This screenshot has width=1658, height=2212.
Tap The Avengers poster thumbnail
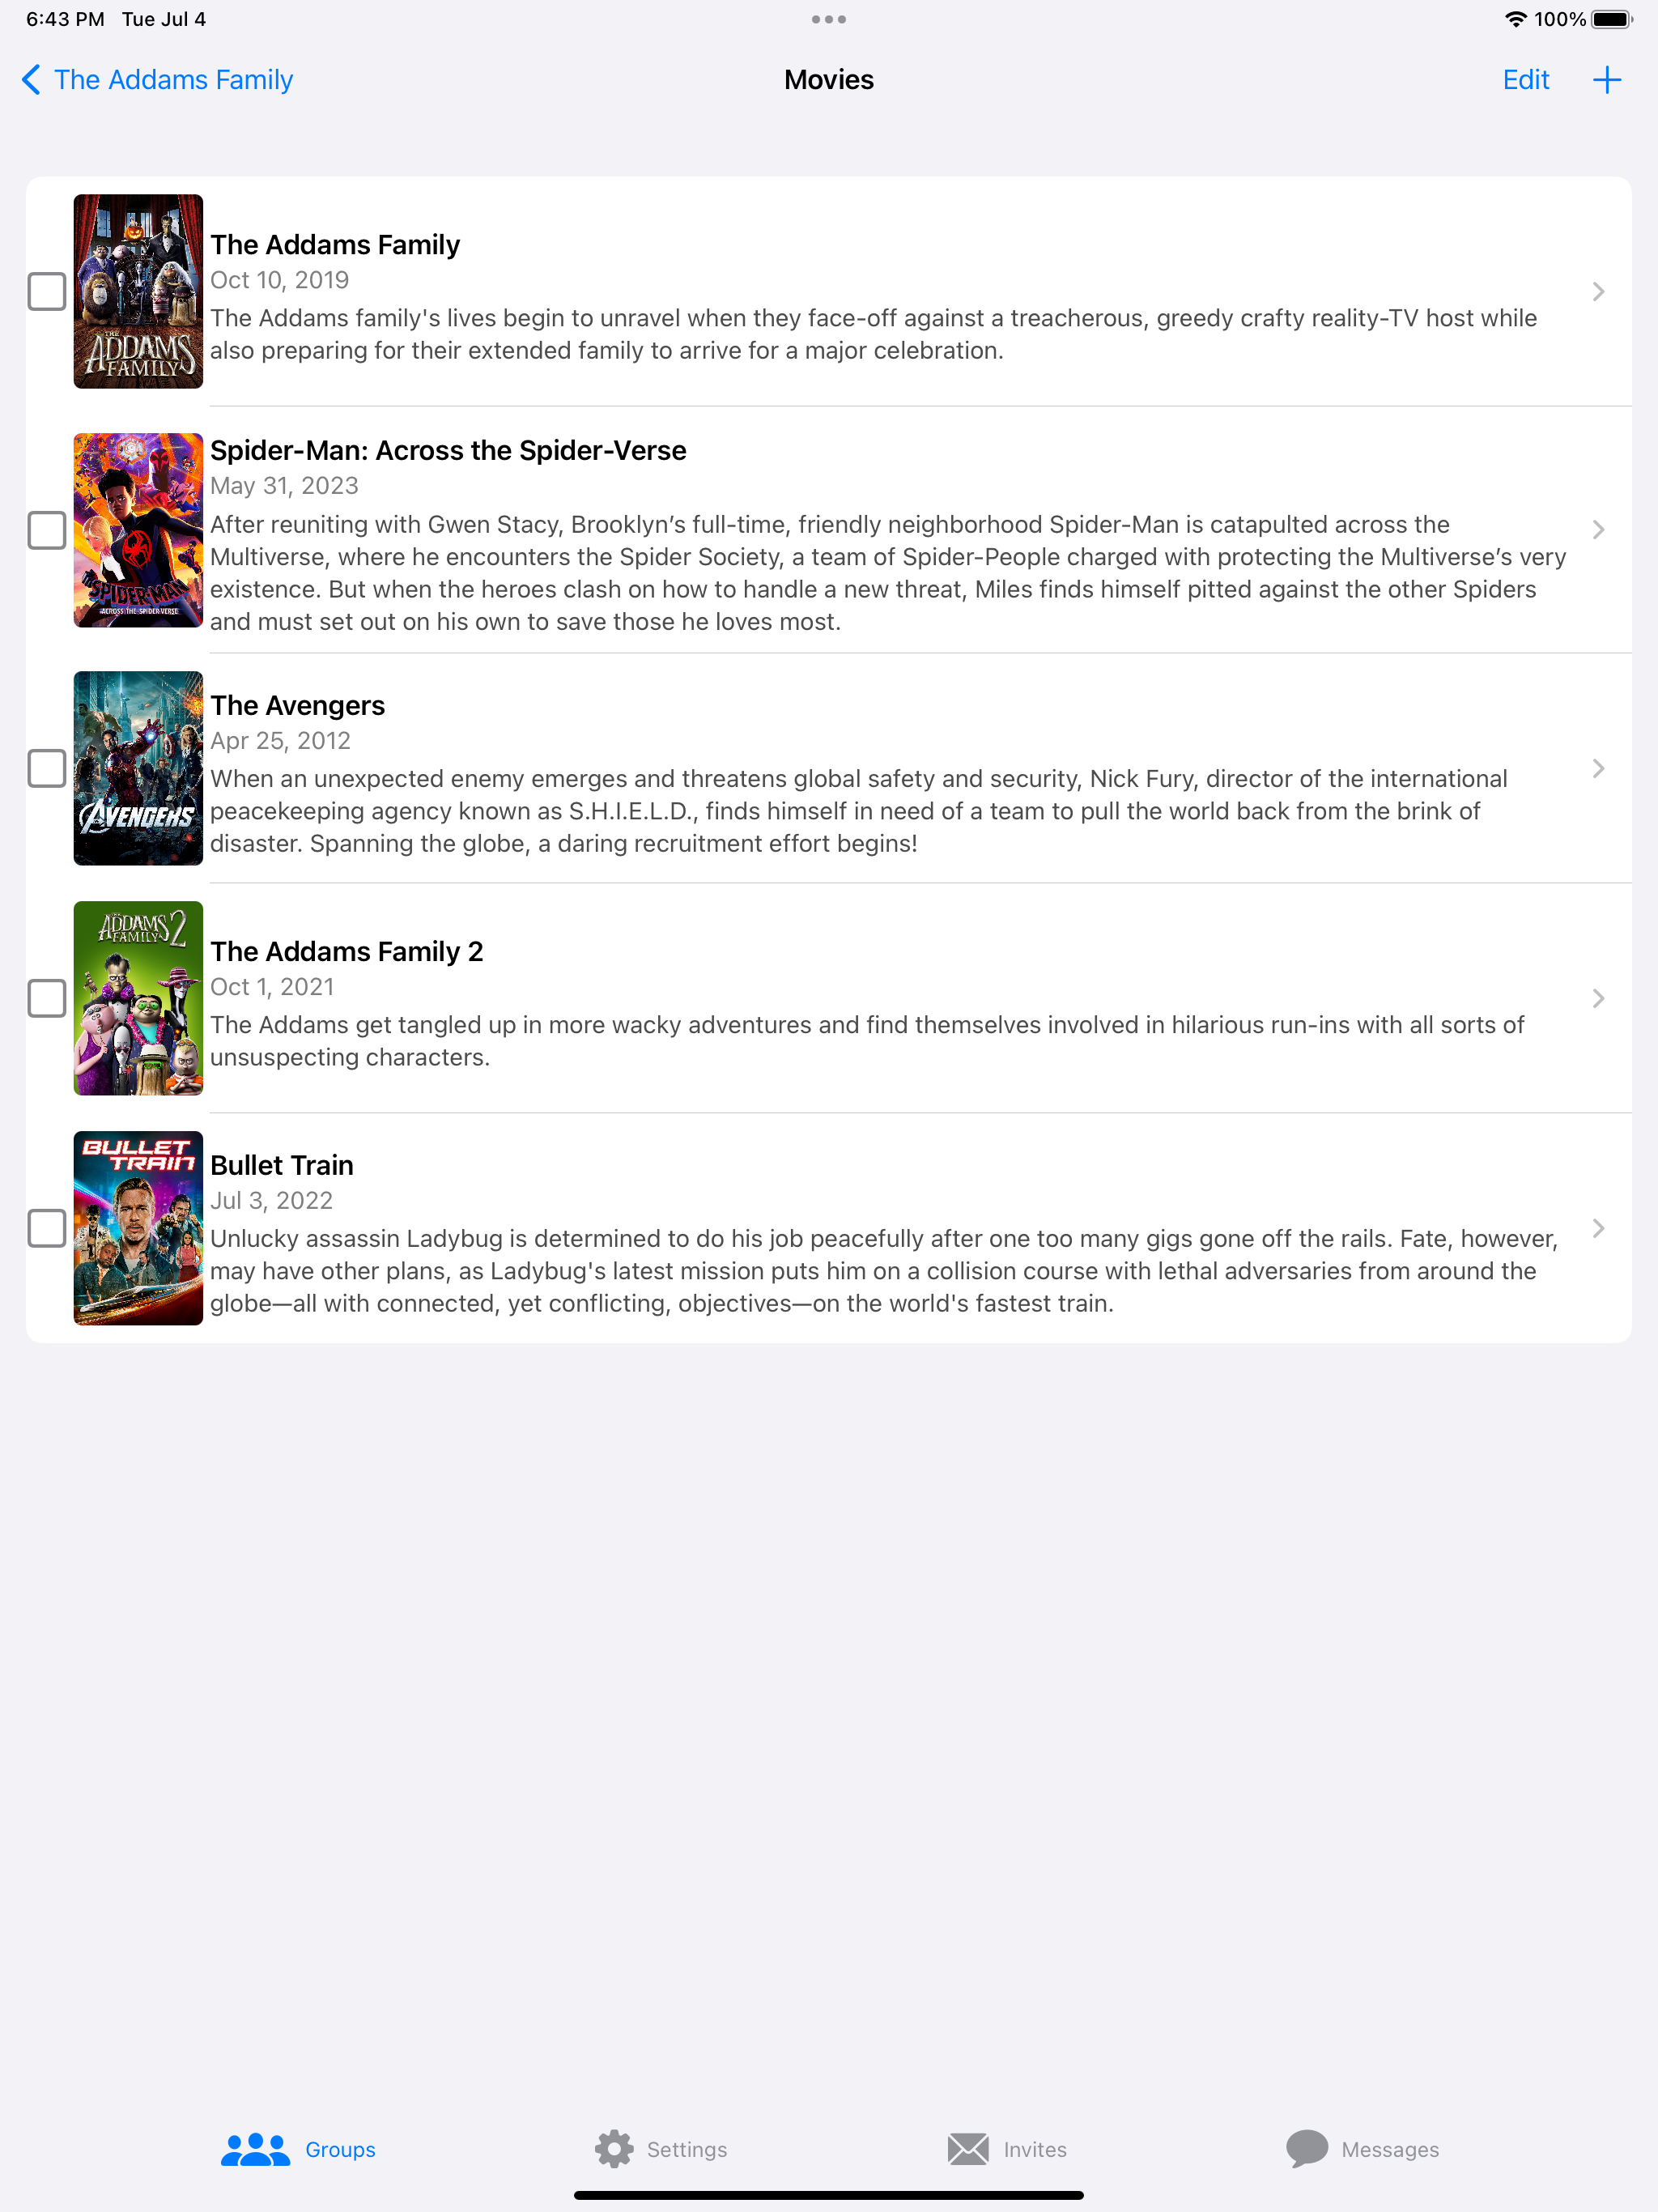tap(138, 768)
